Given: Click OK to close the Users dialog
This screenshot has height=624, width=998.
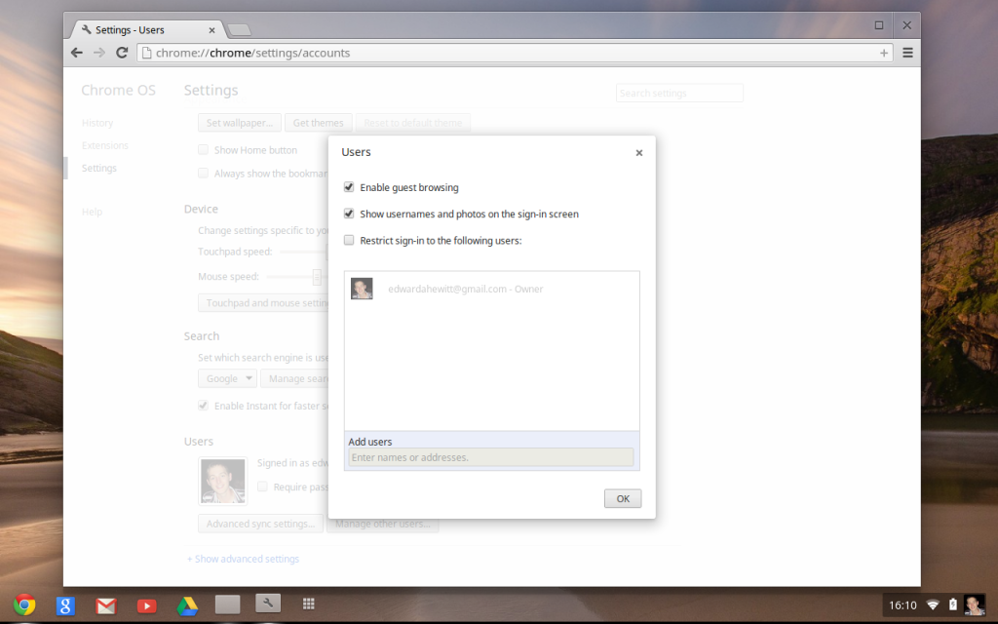Looking at the screenshot, I should (x=622, y=498).
